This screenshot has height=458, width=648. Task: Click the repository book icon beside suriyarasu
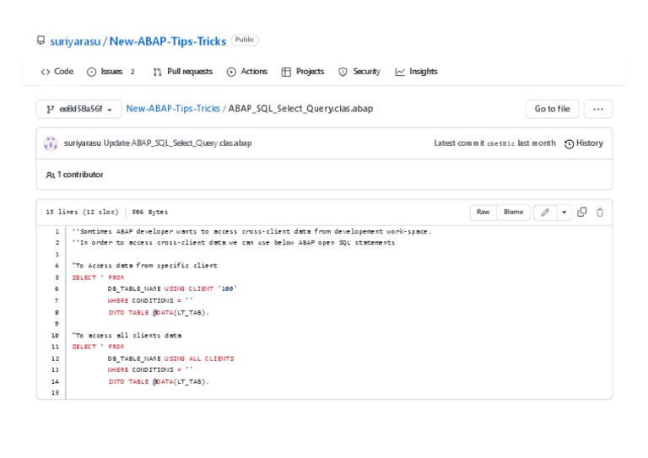click(40, 40)
